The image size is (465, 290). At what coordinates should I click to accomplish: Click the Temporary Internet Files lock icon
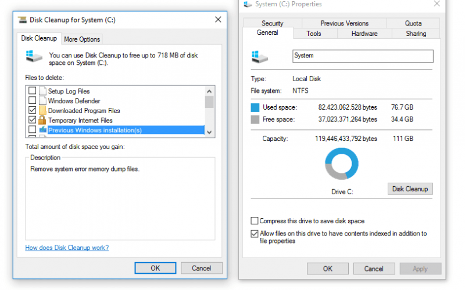coord(42,120)
